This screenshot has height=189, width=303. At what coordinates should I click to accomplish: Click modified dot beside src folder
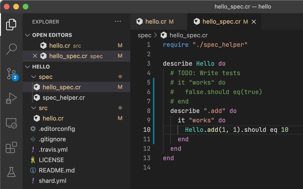pyautogui.click(x=120, y=108)
